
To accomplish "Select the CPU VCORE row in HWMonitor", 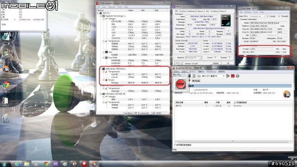I will [133, 21].
